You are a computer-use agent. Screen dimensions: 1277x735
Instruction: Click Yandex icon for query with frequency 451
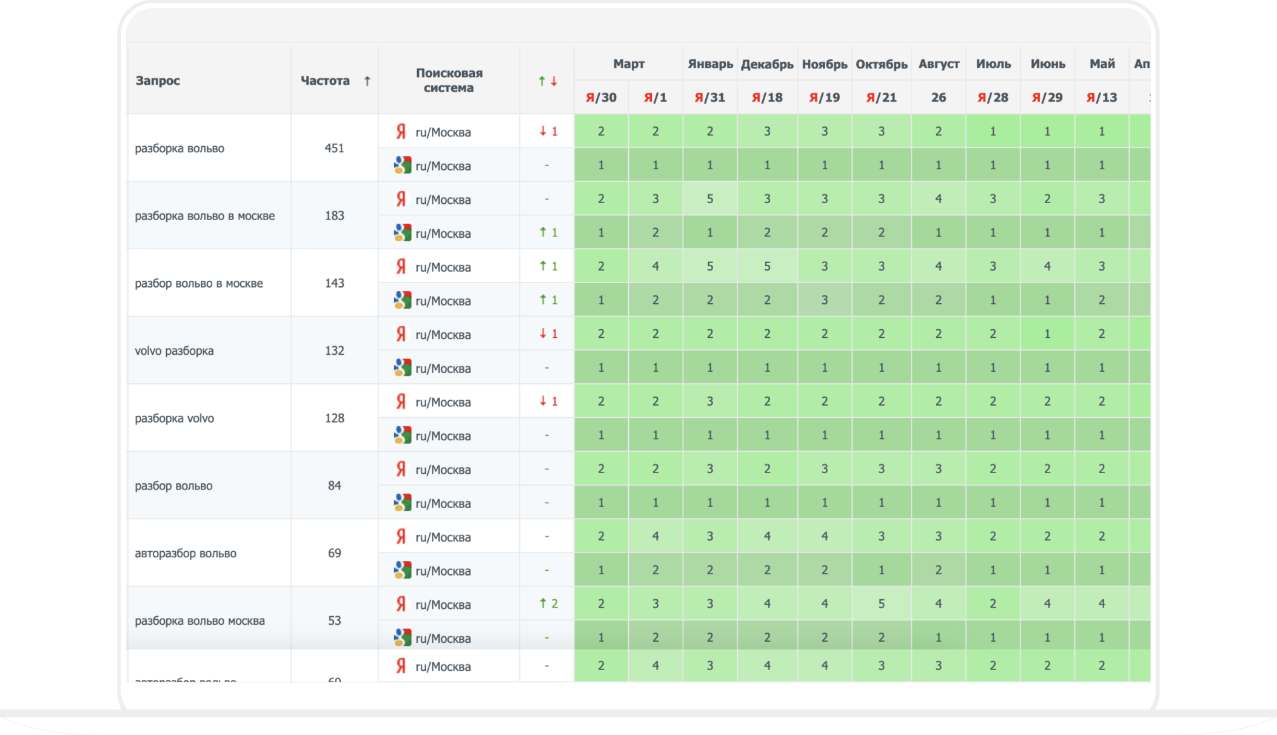401,132
